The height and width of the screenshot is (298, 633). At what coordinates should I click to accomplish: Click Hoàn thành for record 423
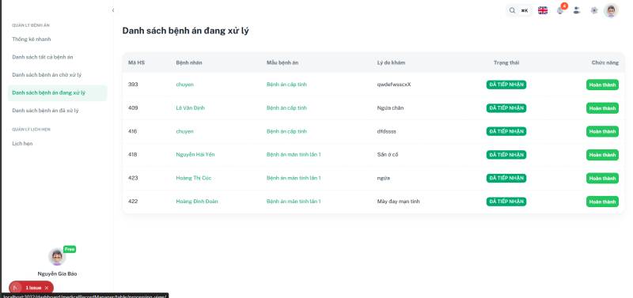pos(602,178)
